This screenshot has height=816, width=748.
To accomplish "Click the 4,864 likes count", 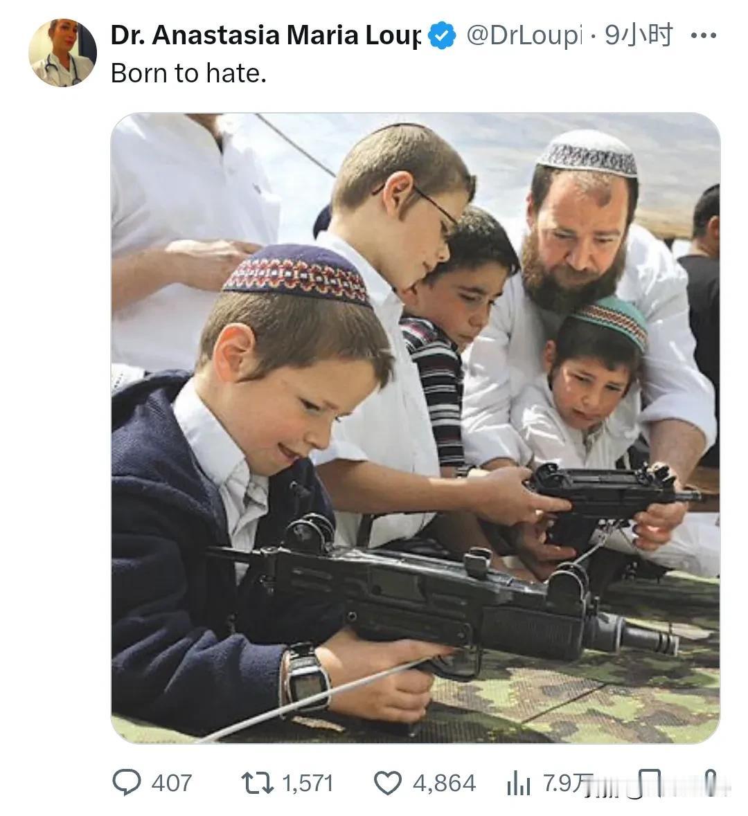I will (x=445, y=783).
